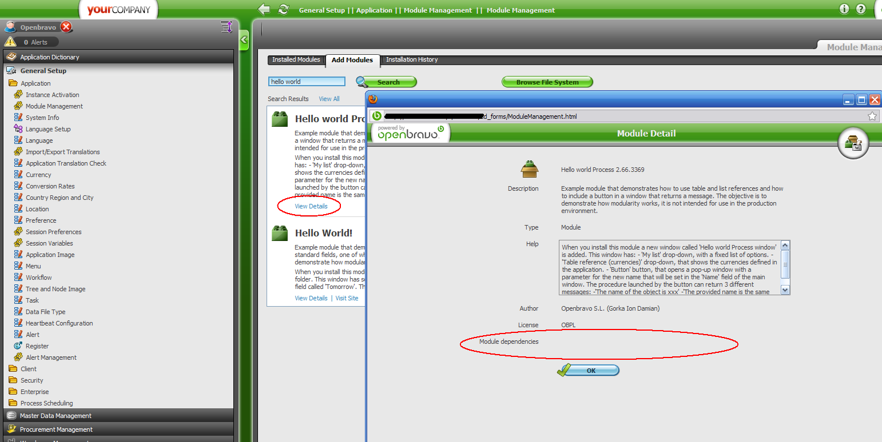The width and height of the screenshot is (882, 442).
Task: Click the Help text scrollbar down arrow
Action: pyautogui.click(x=785, y=290)
